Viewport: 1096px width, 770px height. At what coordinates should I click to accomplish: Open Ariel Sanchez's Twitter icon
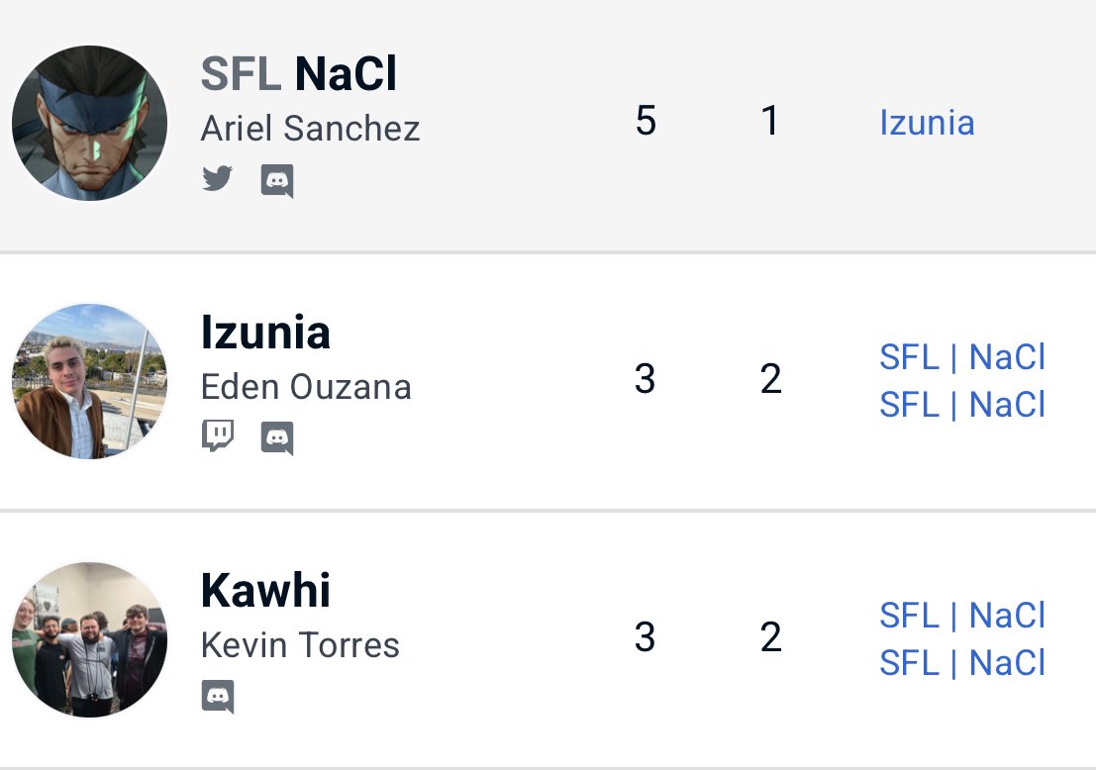click(217, 179)
